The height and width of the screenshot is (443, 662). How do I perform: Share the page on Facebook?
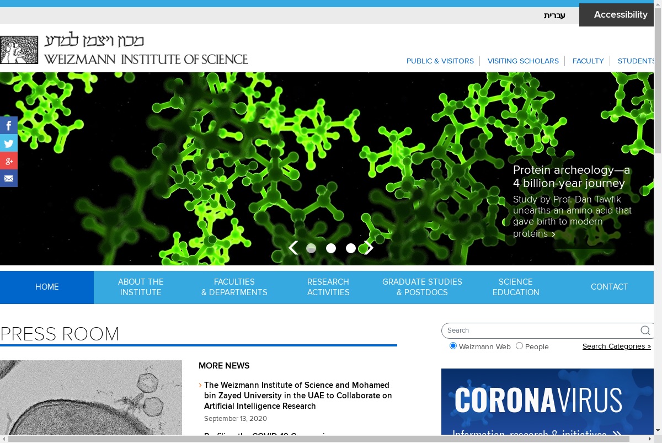pos(9,126)
